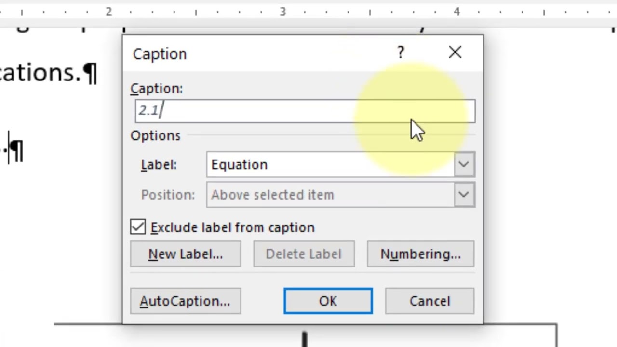Cancel the Caption dialog

pos(429,301)
